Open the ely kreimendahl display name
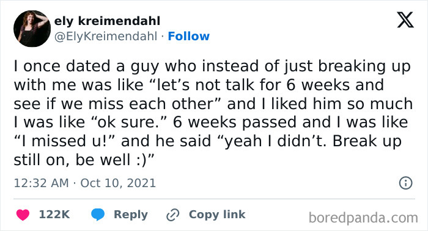 107,21
